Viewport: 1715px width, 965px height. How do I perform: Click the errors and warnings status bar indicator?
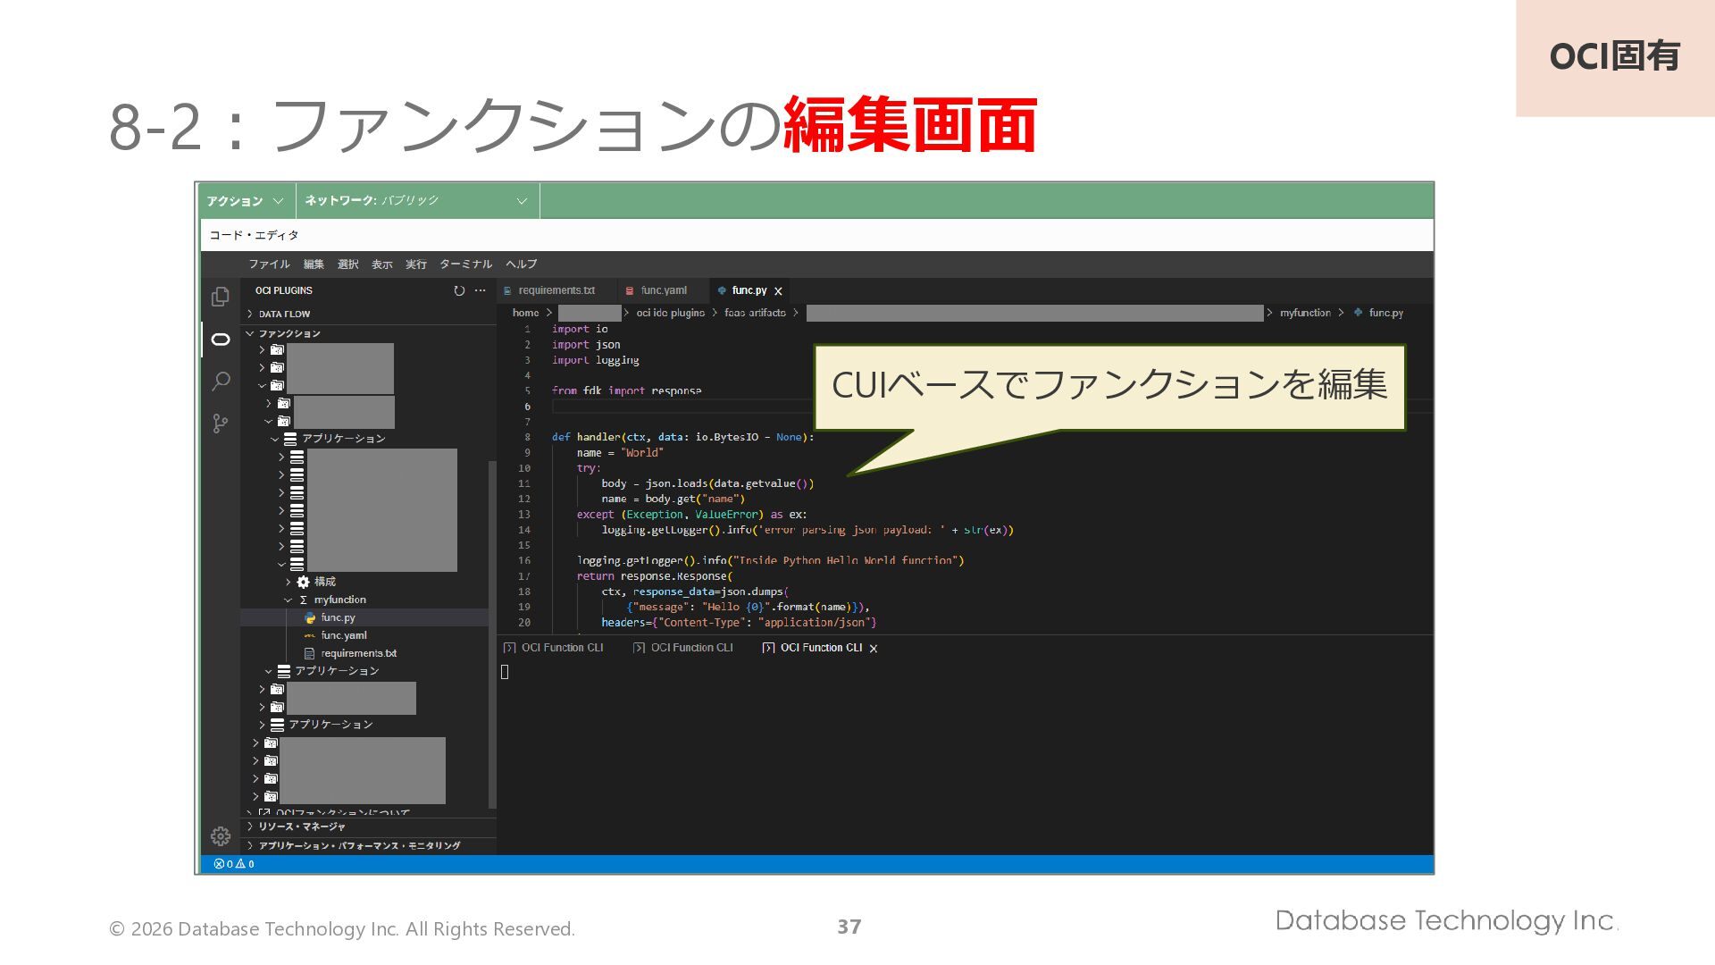coord(234,864)
